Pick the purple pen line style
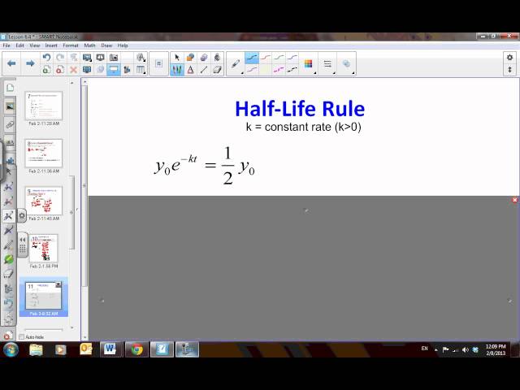The height and width of the screenshot is (390, 520). pyautogui.click(x=292, y=58)
